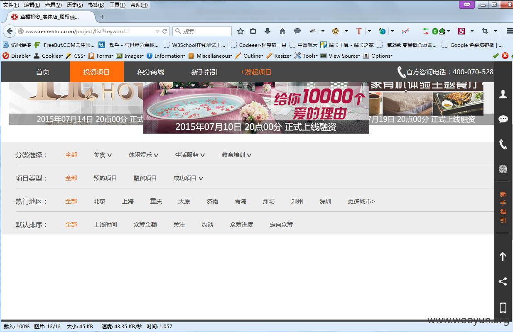Open the Disable web developer dropdown
Screen dimensions: 513x332
(17, 56)
